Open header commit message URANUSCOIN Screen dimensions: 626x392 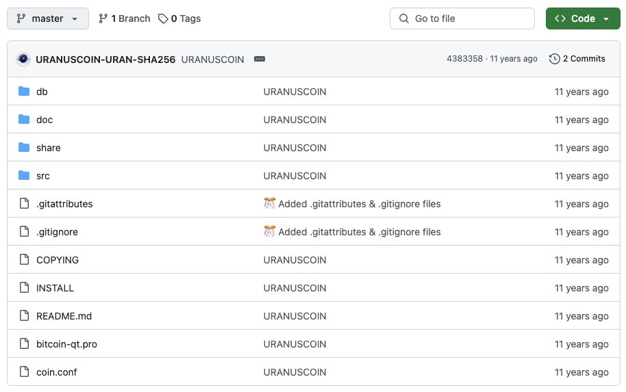[212, 60]
